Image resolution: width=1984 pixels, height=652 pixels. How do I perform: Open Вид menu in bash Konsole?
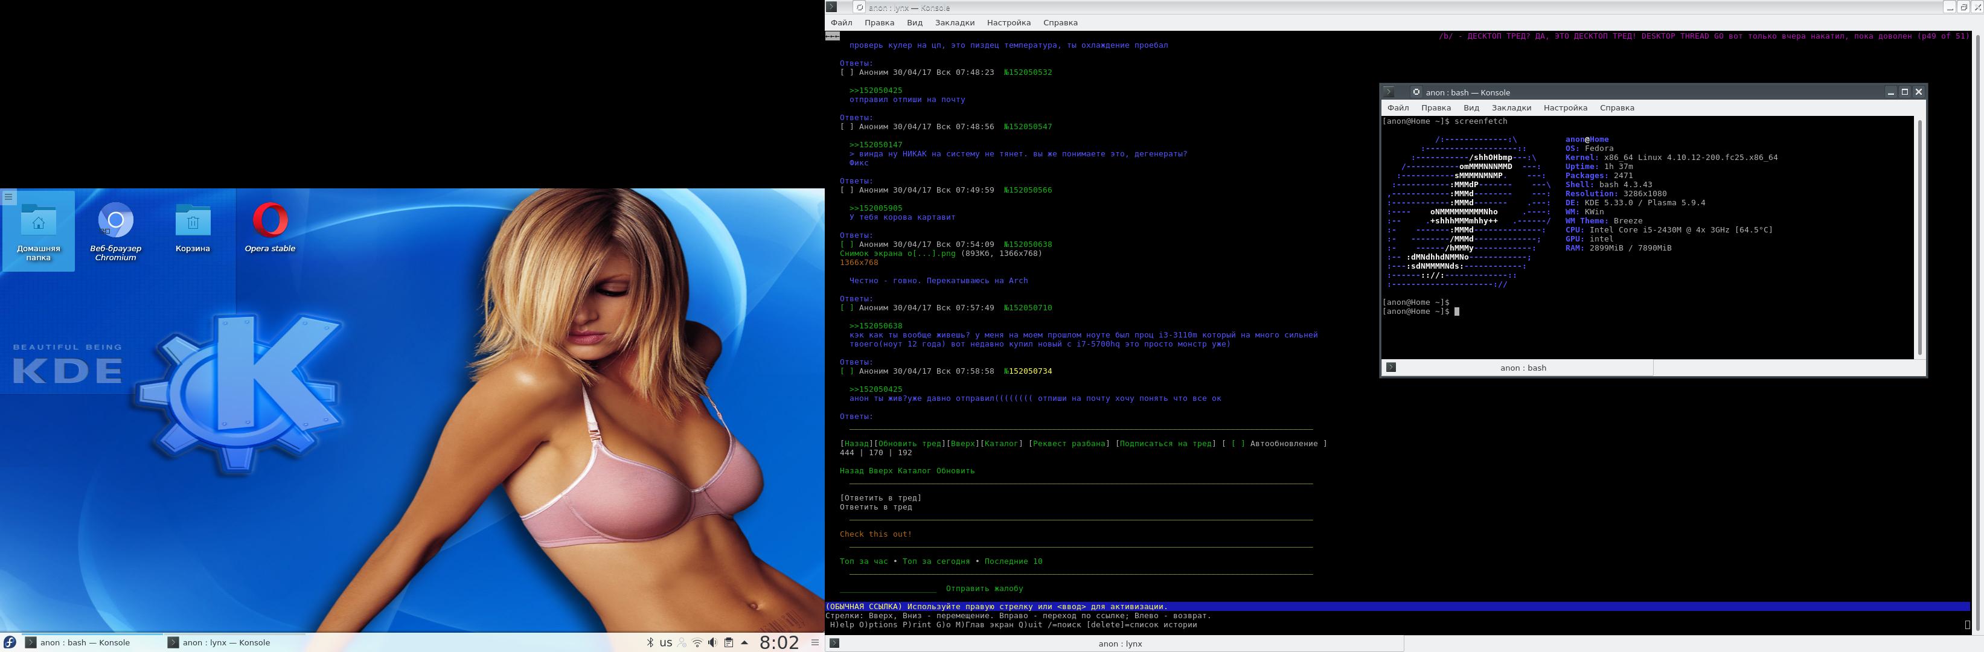(1471, 108)
